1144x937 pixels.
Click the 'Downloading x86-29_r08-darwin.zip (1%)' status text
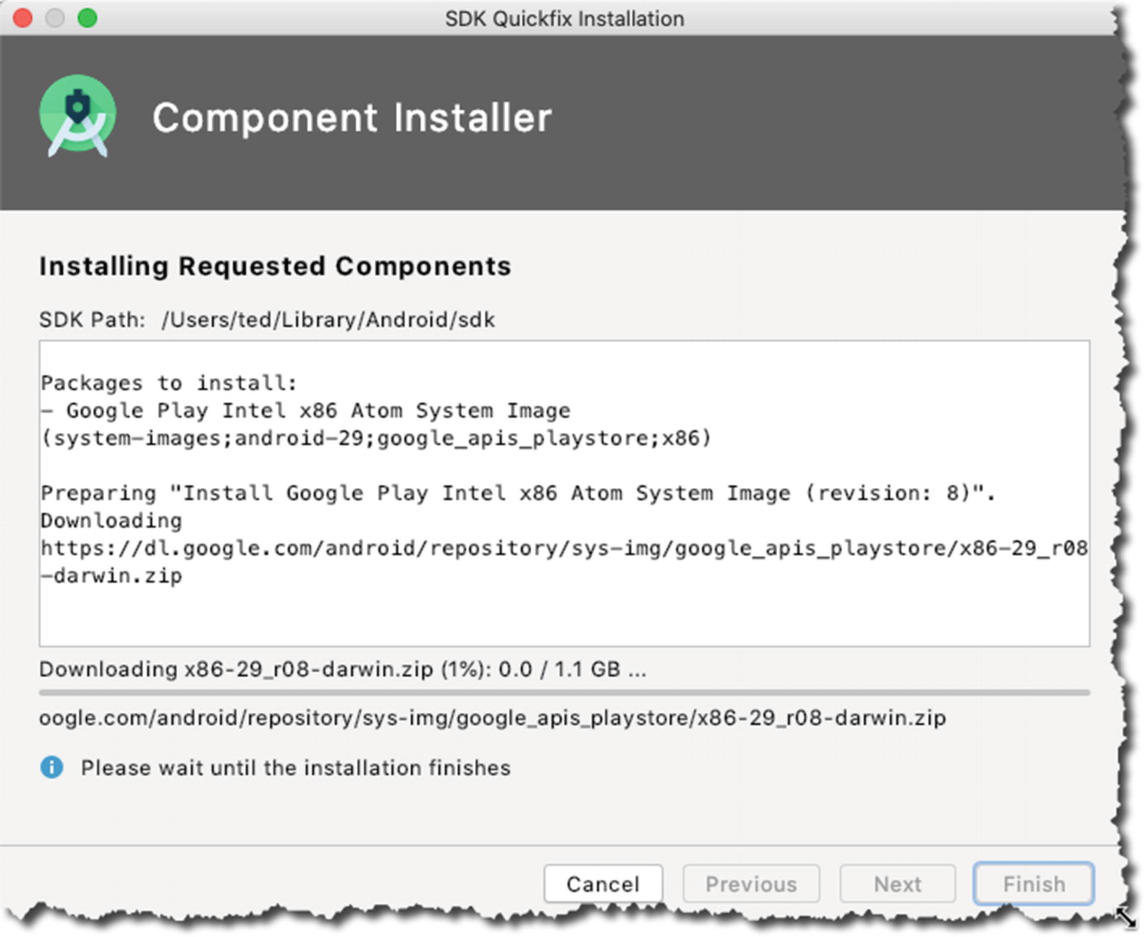click(x=343, y=669)
